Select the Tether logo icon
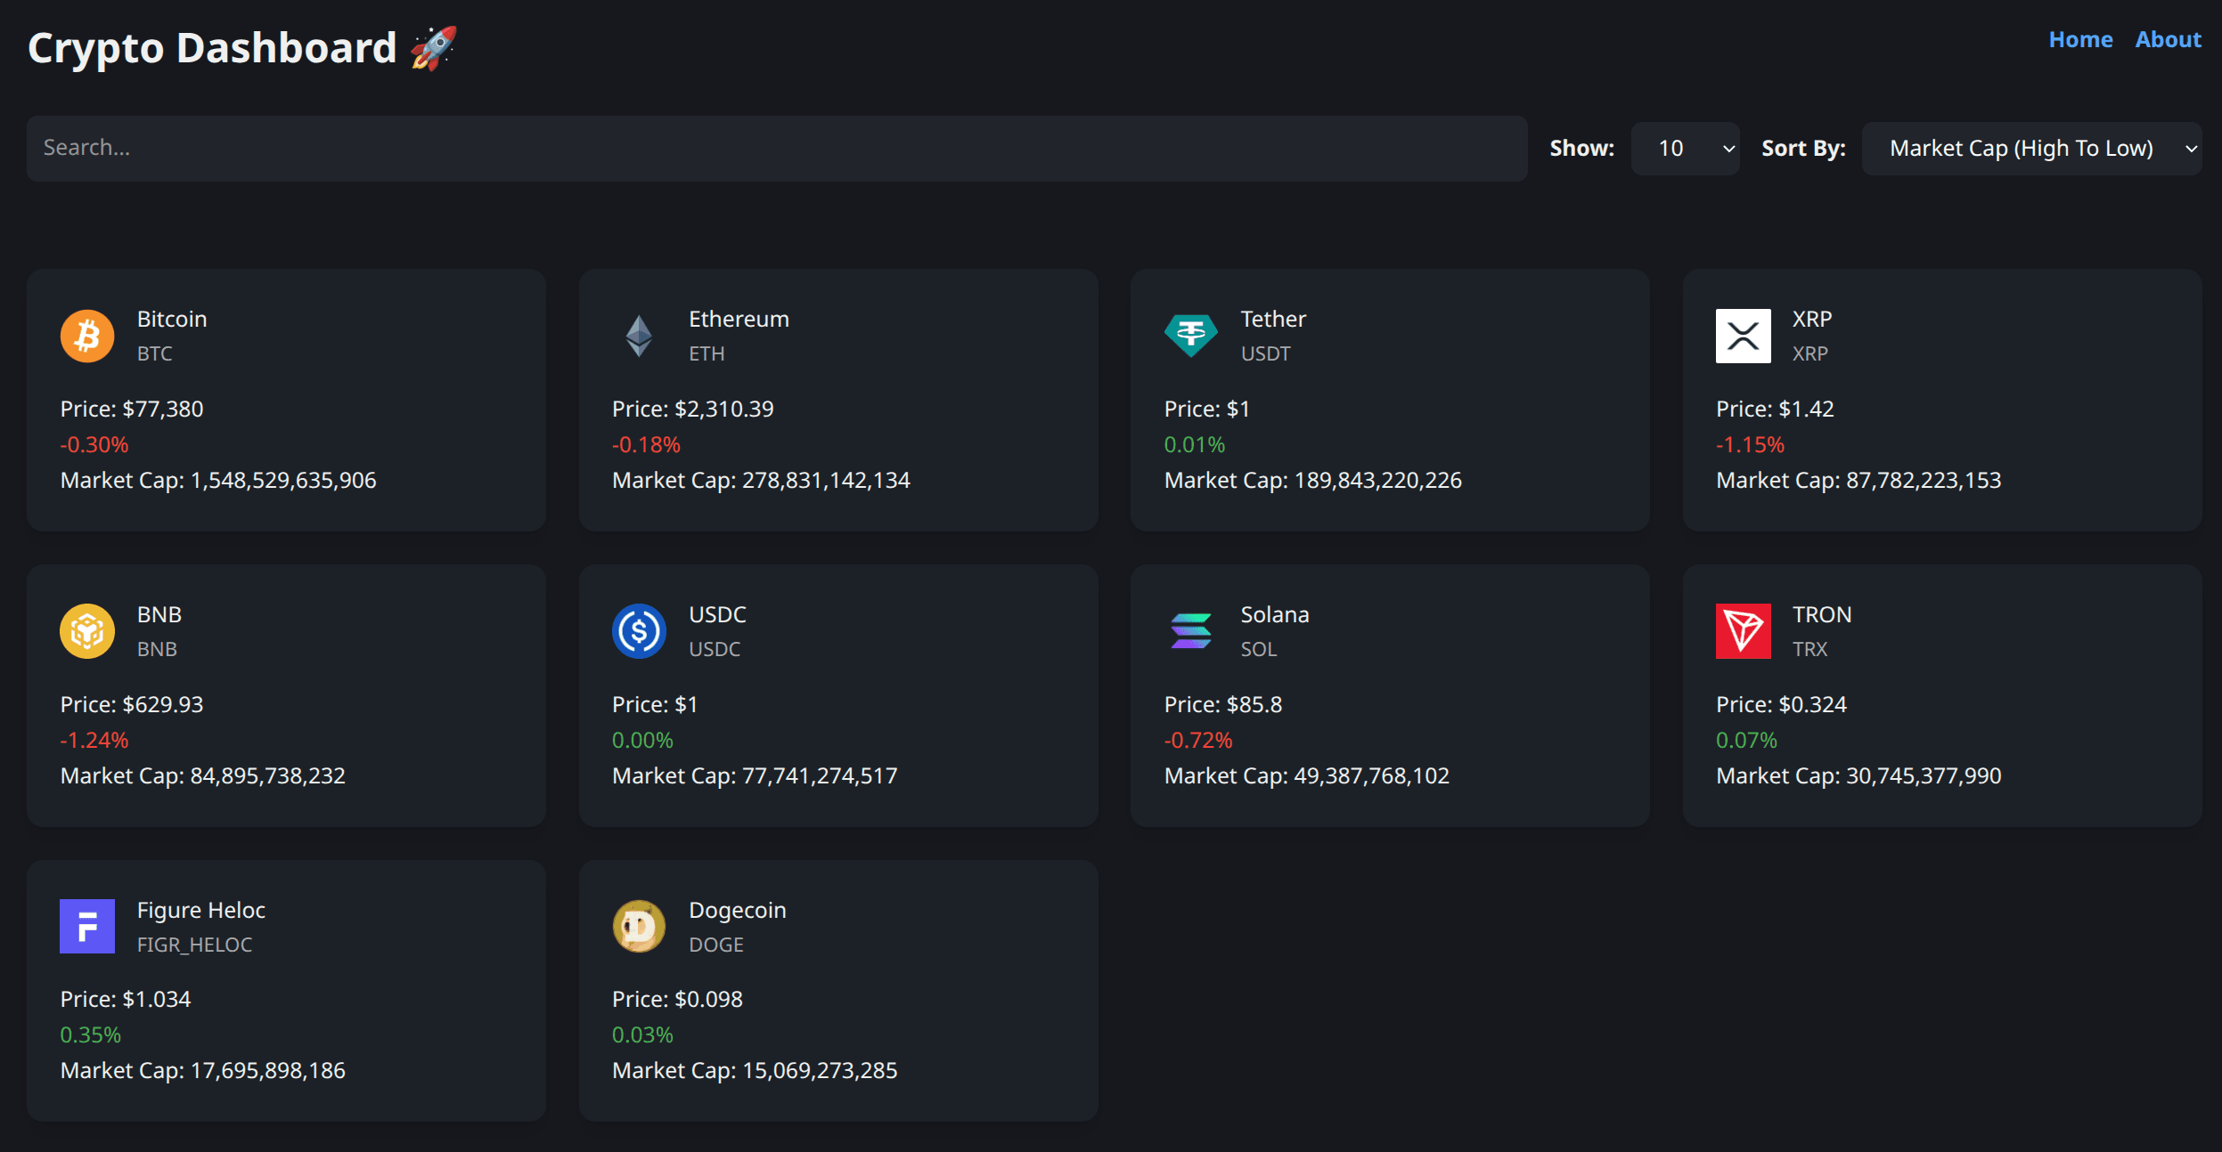The height and width of the screenshot is (1152, 2222). pos(1190,335)
